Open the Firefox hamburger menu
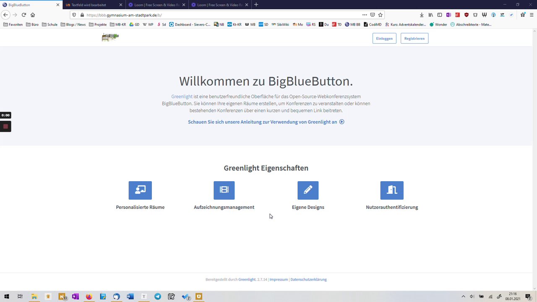Image resolution: width=537 pixels, height=302 pixels. [531, 15]
